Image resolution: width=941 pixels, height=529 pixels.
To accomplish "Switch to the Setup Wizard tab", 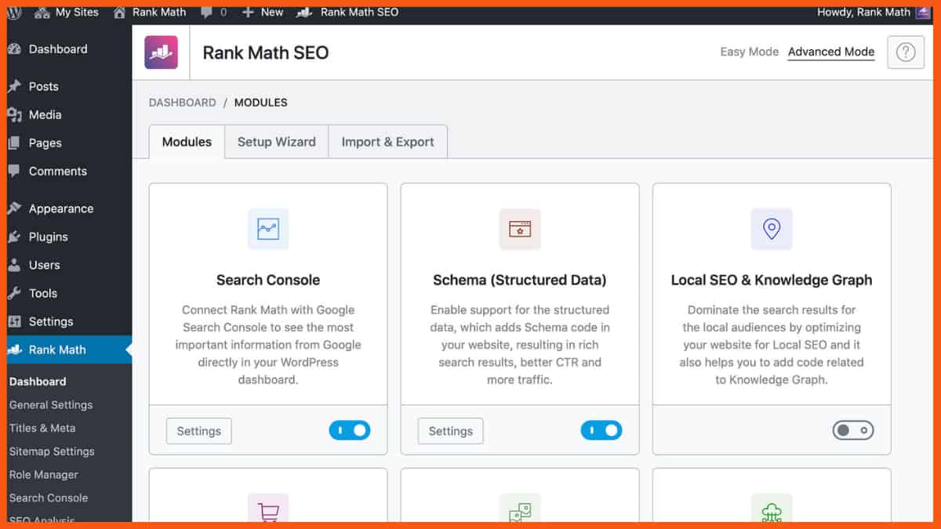I will [x=276, y=141].
